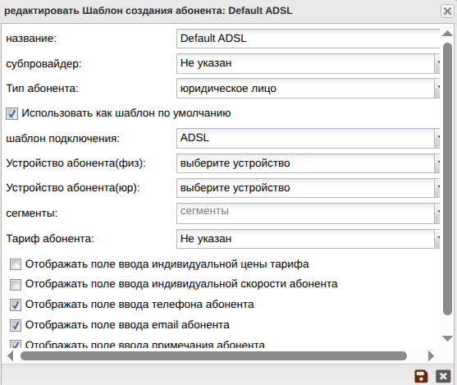Viewport: 457px width, 385px height.
Task: Close the dialog using the title bar X
Action: (447, 11)
